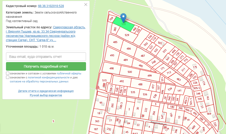Tick the политикой конфиденциальности checkbox

[8, 77]
